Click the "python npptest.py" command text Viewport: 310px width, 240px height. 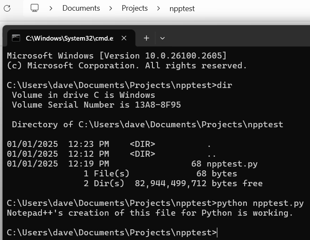pyautogui.click(x=260, y=203)
